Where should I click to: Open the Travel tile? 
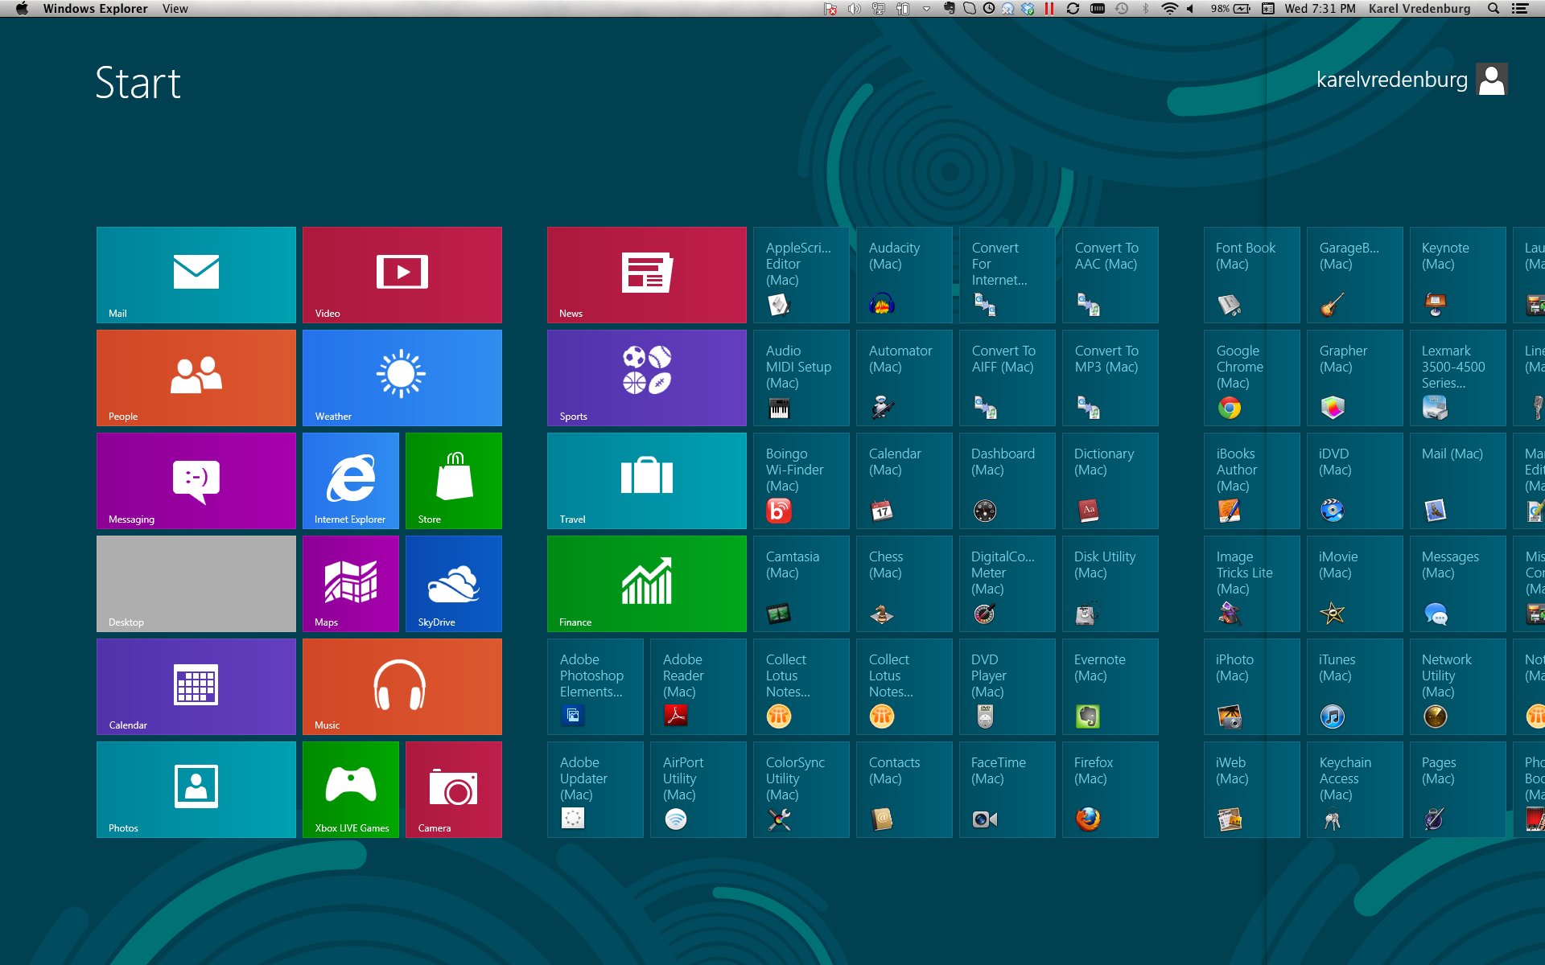click(x=647, y=481)
